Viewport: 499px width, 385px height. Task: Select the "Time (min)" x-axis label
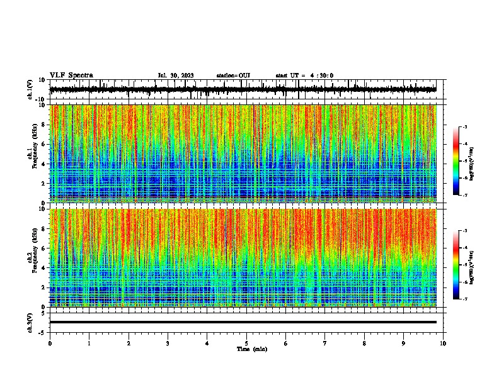coord(252,349)
